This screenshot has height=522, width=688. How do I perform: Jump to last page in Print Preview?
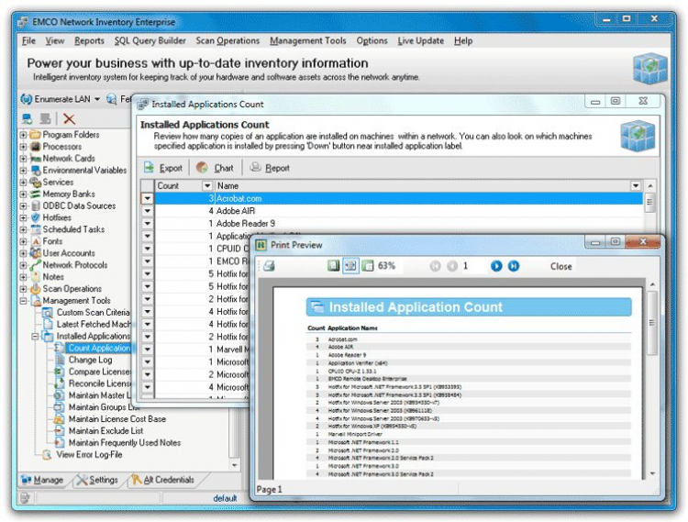[x=514, y=266]
